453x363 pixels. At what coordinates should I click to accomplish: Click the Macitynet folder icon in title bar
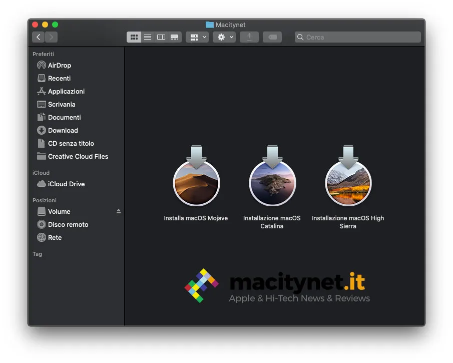(x=209, y=25)
